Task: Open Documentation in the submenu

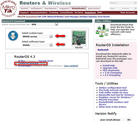Action: 39,12
